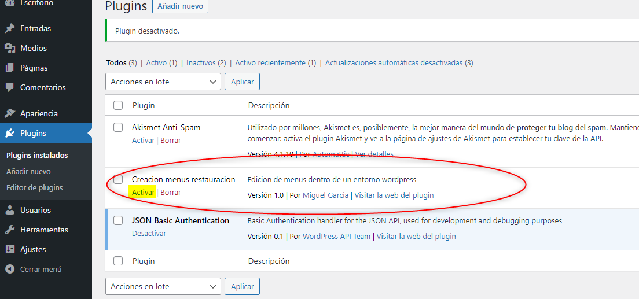Filter by Inactivos plugins
The width and height of the screenshot is (639, 299).
click(x=201, y=62)
